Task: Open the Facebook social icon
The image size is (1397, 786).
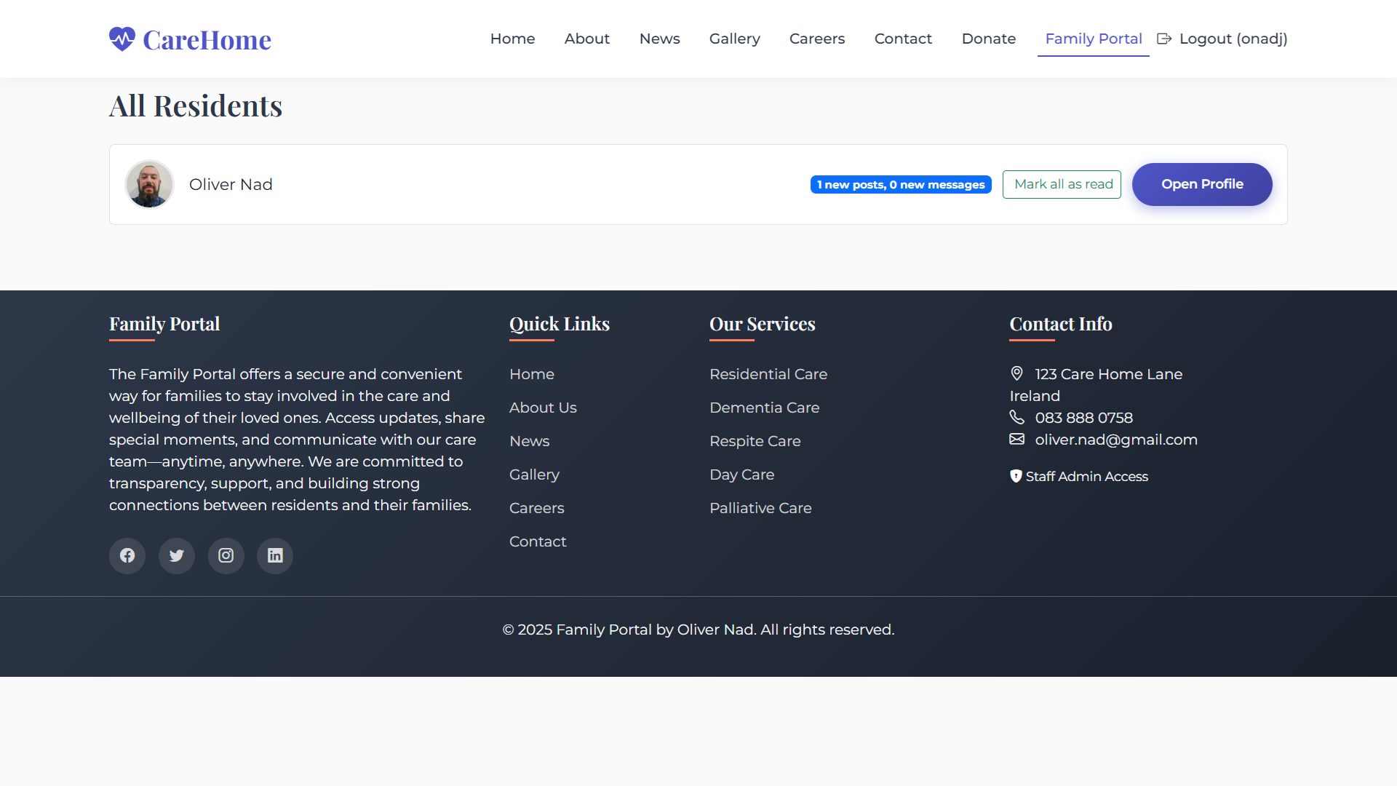Action: (127, 556)
